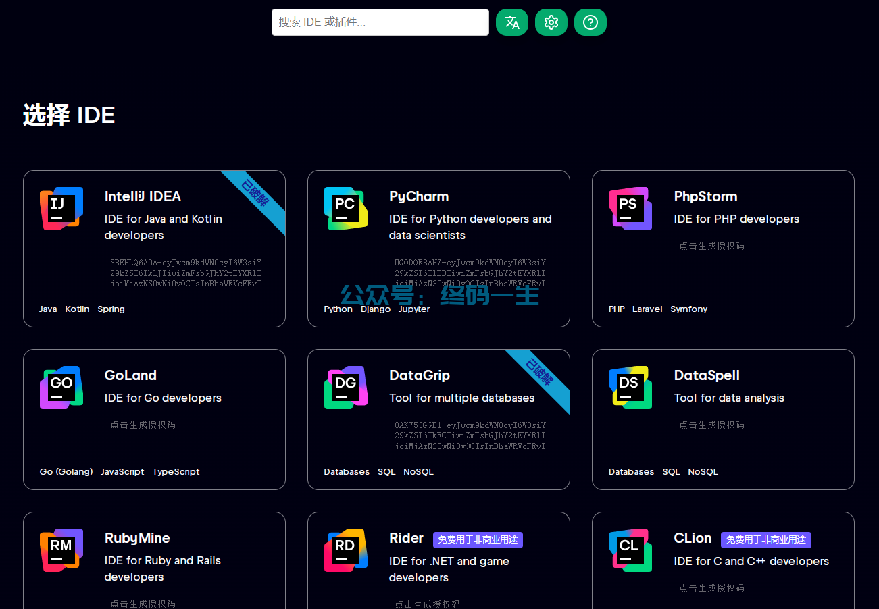This screenshot has height=609, width=879.
Task: Click the PyCharm title
Action: point(419,196)
